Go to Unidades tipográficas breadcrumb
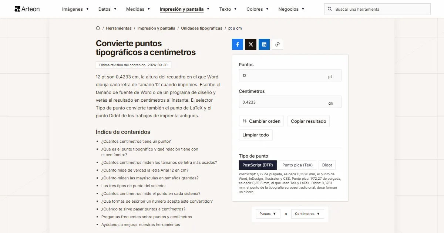This screenshot has width=444, height=233. [202, 28]
